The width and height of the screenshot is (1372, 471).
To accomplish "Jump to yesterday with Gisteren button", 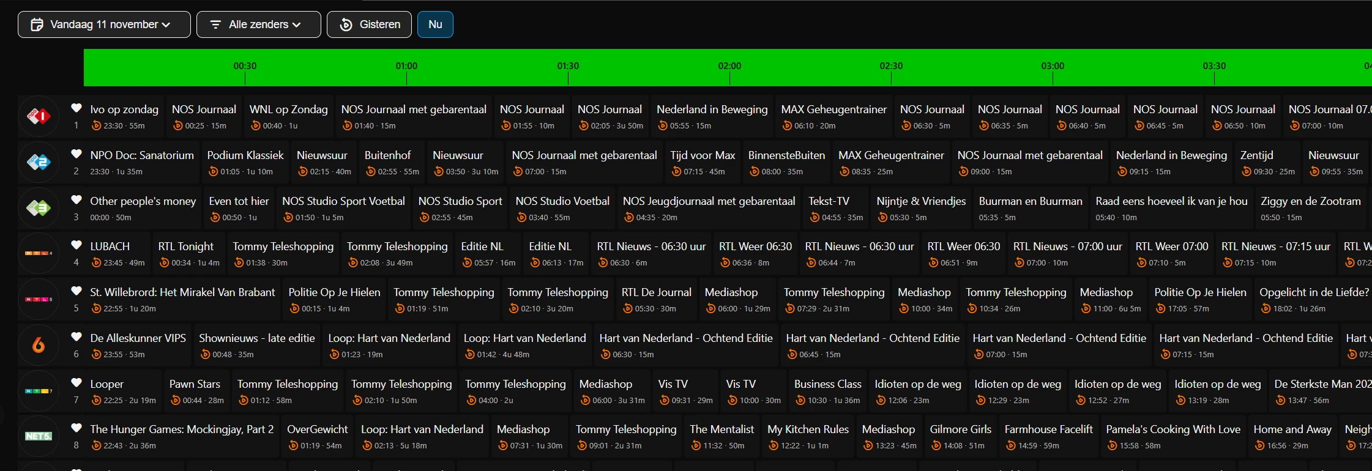I will click(369, 24).
